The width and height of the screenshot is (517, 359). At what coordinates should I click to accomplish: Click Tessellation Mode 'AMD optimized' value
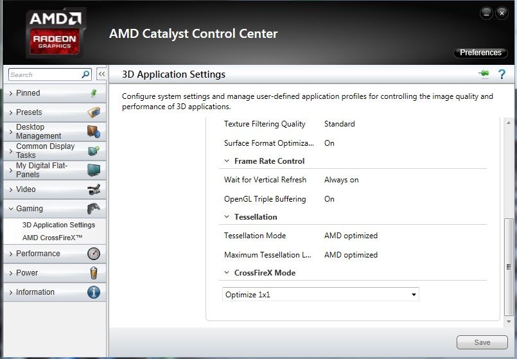coord(351,236)
